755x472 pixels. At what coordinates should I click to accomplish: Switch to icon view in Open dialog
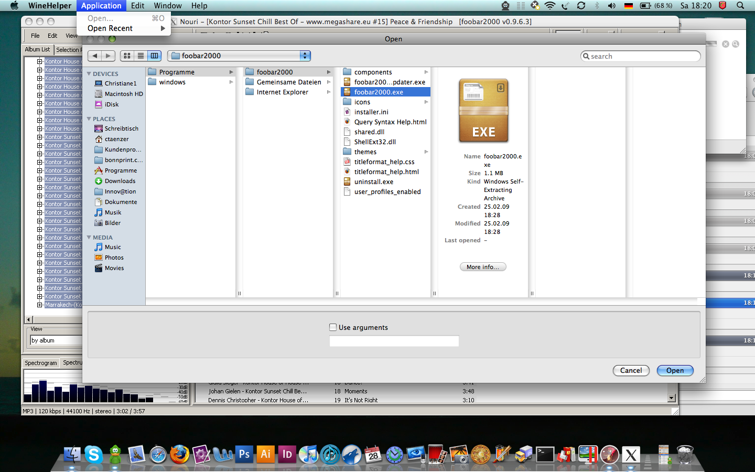(127, 56)
